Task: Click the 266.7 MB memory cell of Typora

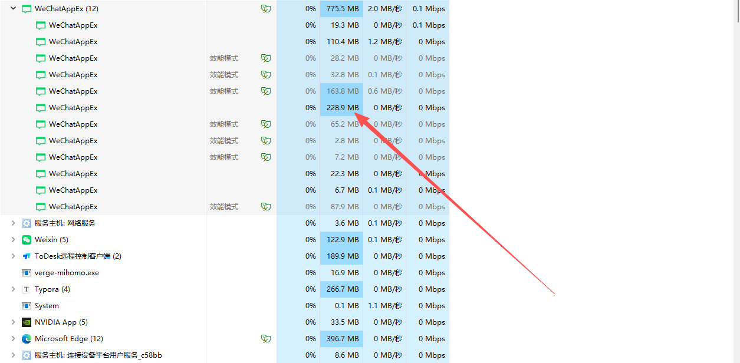Action: click(341, 289)
